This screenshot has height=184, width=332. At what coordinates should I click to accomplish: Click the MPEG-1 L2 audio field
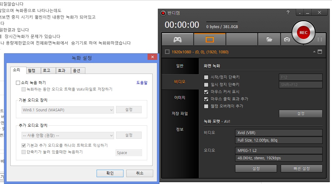tap(279, 151)
